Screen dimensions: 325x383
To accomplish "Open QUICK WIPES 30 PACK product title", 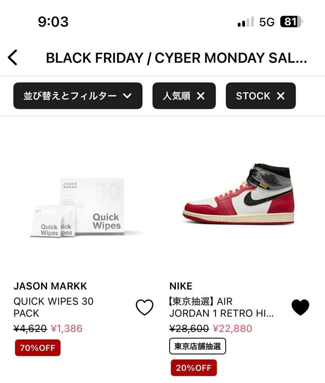I will coord(54,307).
